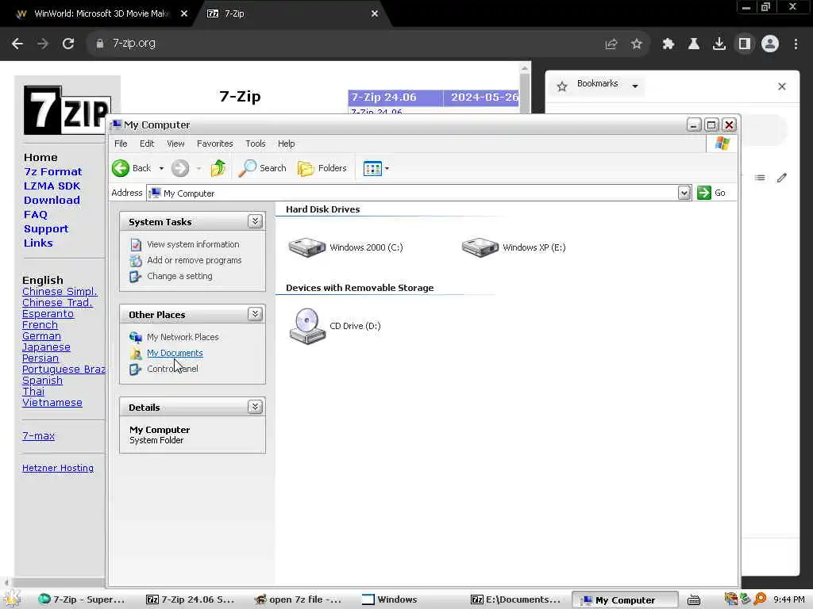Image resolution: width=813 pixels, height=609 pixels.
Task: Open Add or remove programs
Action: (x=194, y=260)
